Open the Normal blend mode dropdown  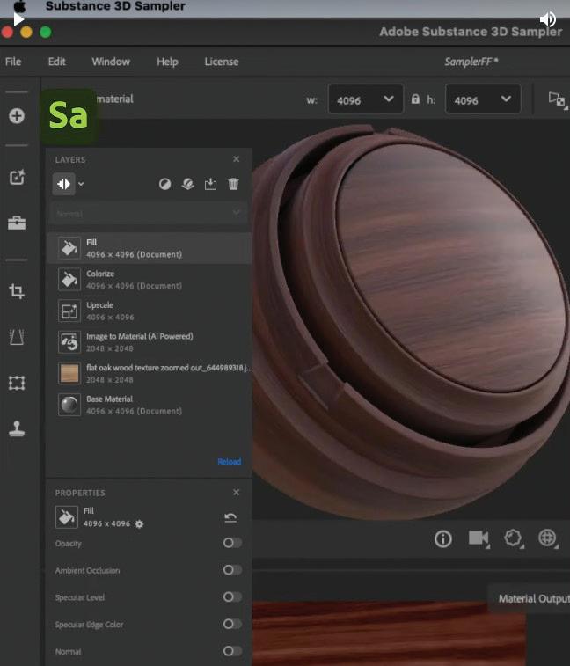tap(148, 213)
